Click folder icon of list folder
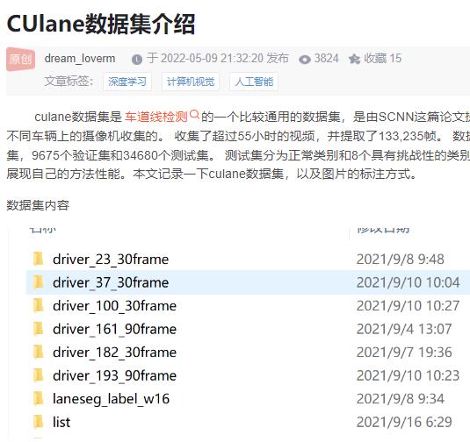Viewport: 470px width, 442px height. [x=39, y=422]
